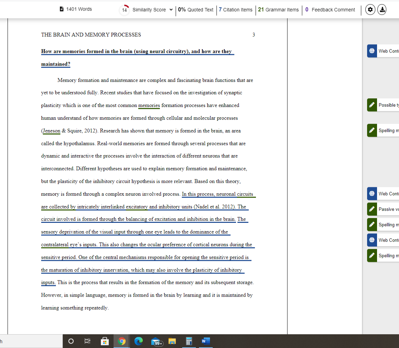Click the document icon beside 1401 Words
Screen dimensions: 399x348
[61, 9]
